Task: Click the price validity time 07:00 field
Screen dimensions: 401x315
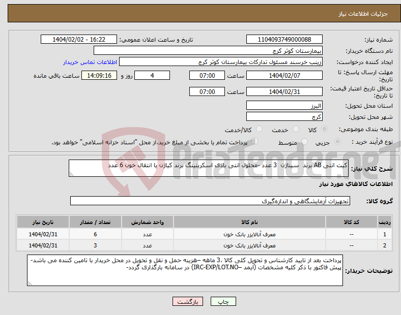Action: [207, 91]
